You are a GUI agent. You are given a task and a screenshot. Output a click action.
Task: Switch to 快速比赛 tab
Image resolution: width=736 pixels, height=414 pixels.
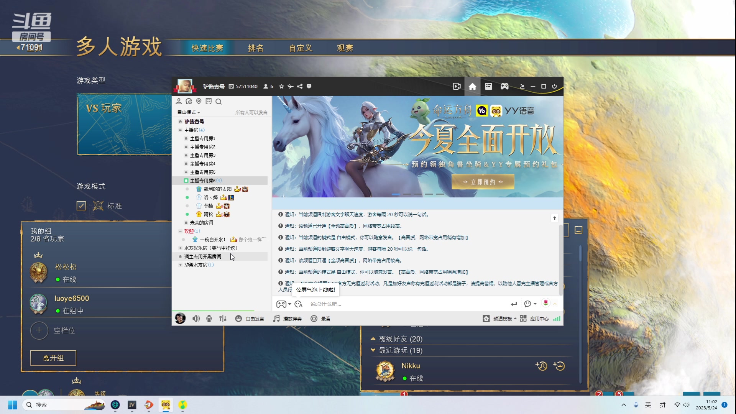click(207, 48)
